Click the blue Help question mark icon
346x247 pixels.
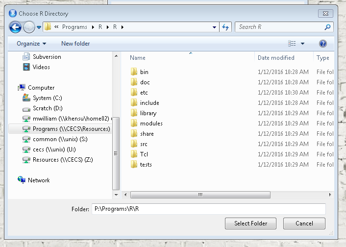pos(322,44)
